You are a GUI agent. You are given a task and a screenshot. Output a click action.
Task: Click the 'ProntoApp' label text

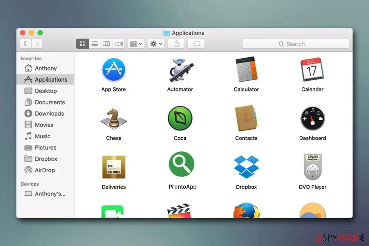point(182,187)
